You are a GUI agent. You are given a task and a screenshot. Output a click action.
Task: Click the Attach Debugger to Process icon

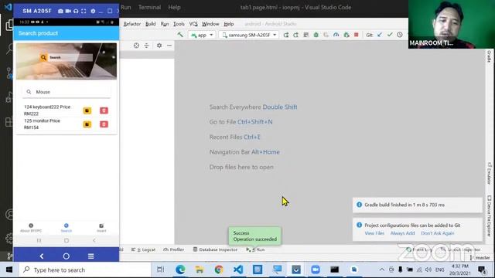click(346, 35)
